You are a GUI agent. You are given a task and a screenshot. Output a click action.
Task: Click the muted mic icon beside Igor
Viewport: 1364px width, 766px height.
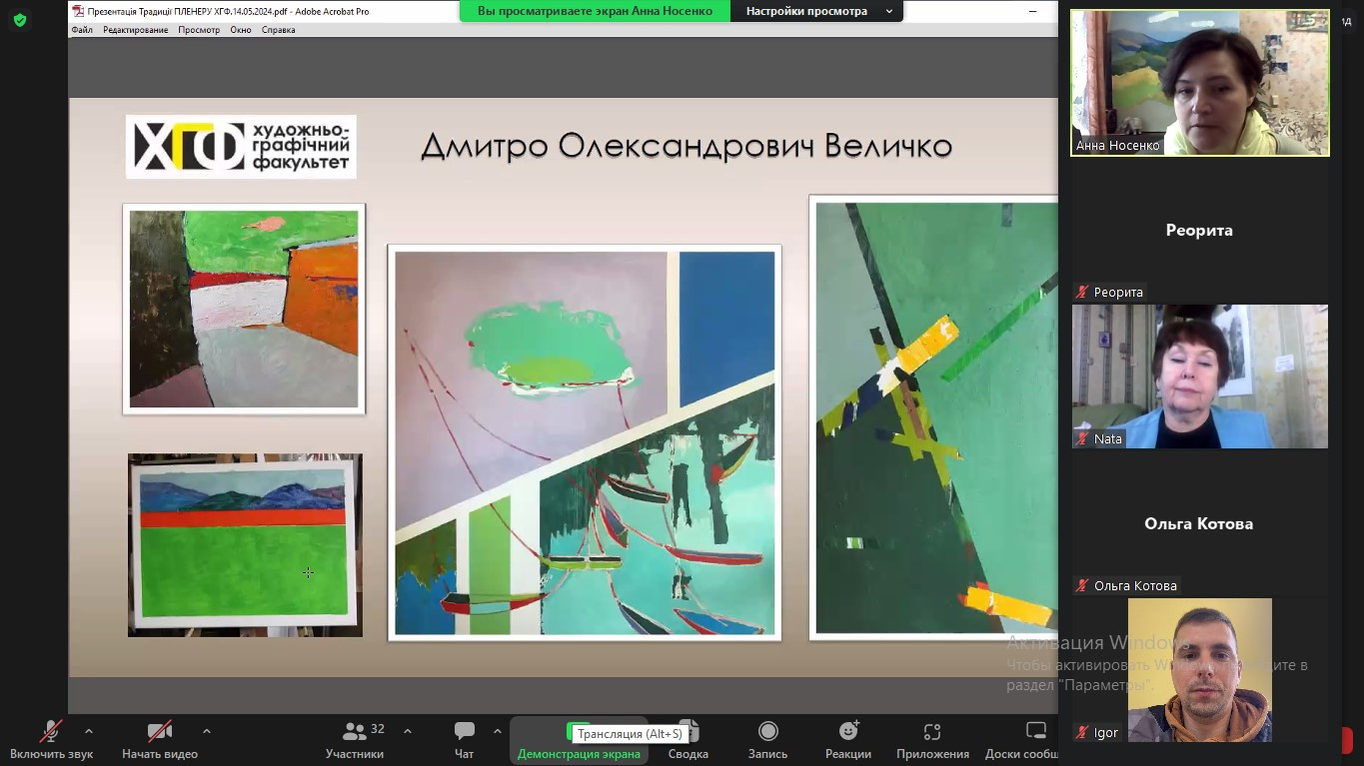[1082, 732]
